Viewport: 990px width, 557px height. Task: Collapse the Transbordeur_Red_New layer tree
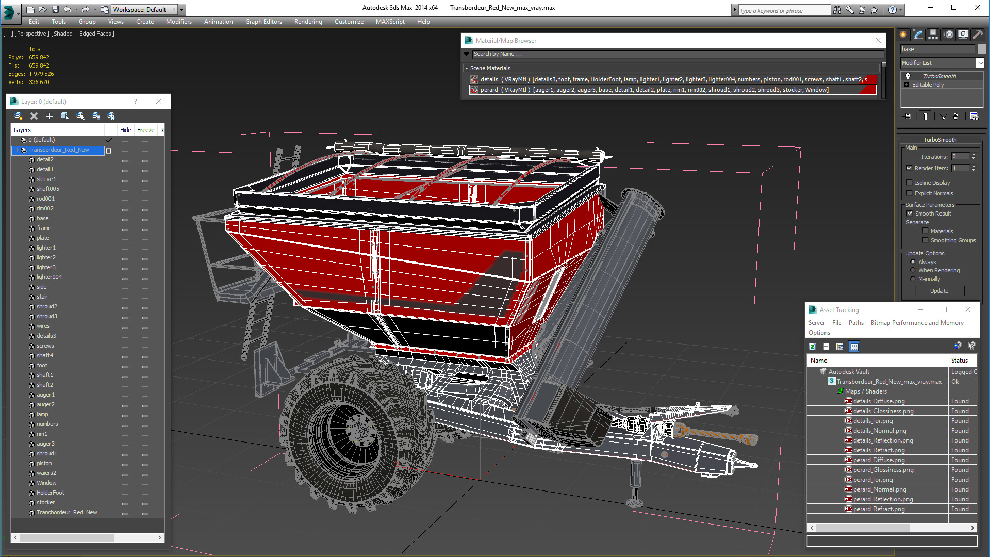coord(15,150)
